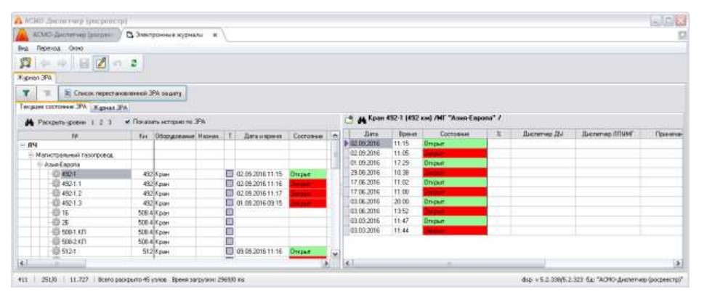Click the valve icon of row 2Б
Screen dimensions: 707x297
pos(57,221)
